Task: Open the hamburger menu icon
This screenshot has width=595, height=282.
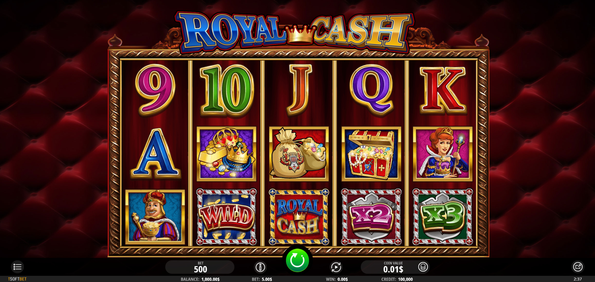Action: click(17, 267)
